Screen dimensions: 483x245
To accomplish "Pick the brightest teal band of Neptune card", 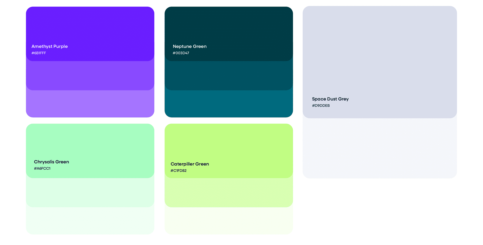I will point(229,104).
